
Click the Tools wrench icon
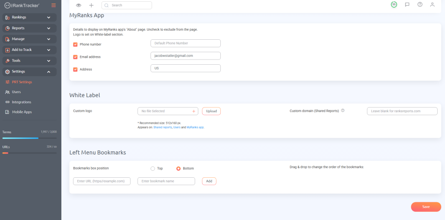pos(8,61)
